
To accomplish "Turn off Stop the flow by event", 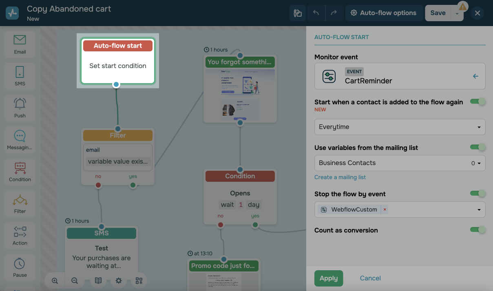I will click(478, 194).
